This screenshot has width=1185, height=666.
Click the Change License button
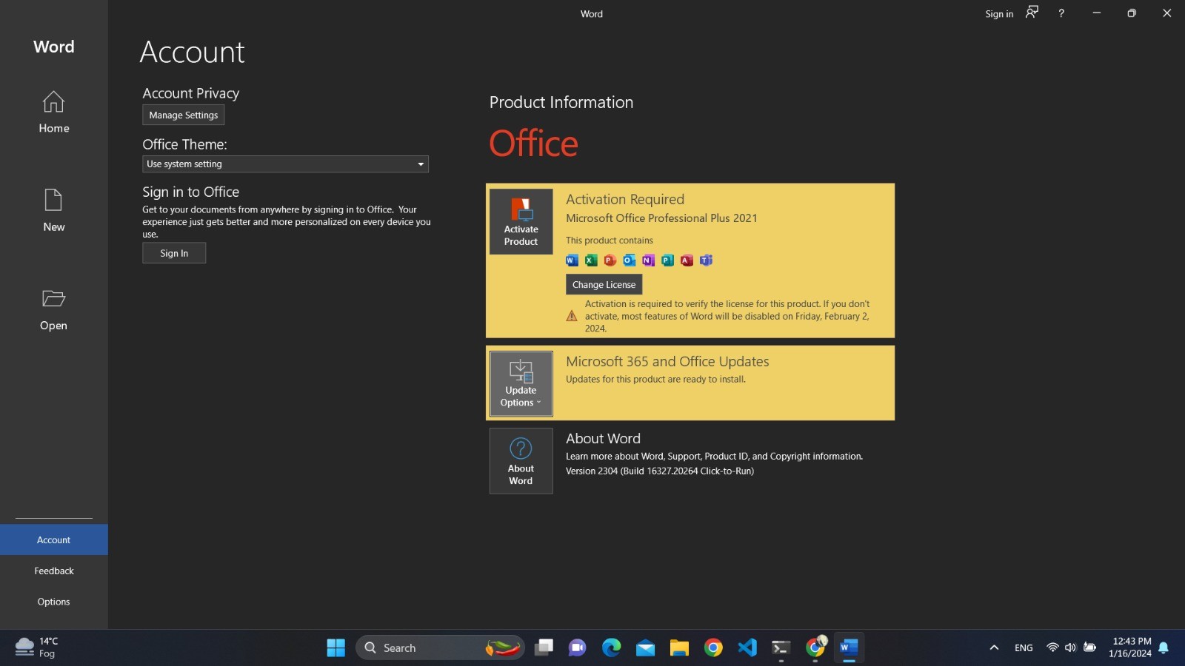pyautogui.click(x=604, y=285)
